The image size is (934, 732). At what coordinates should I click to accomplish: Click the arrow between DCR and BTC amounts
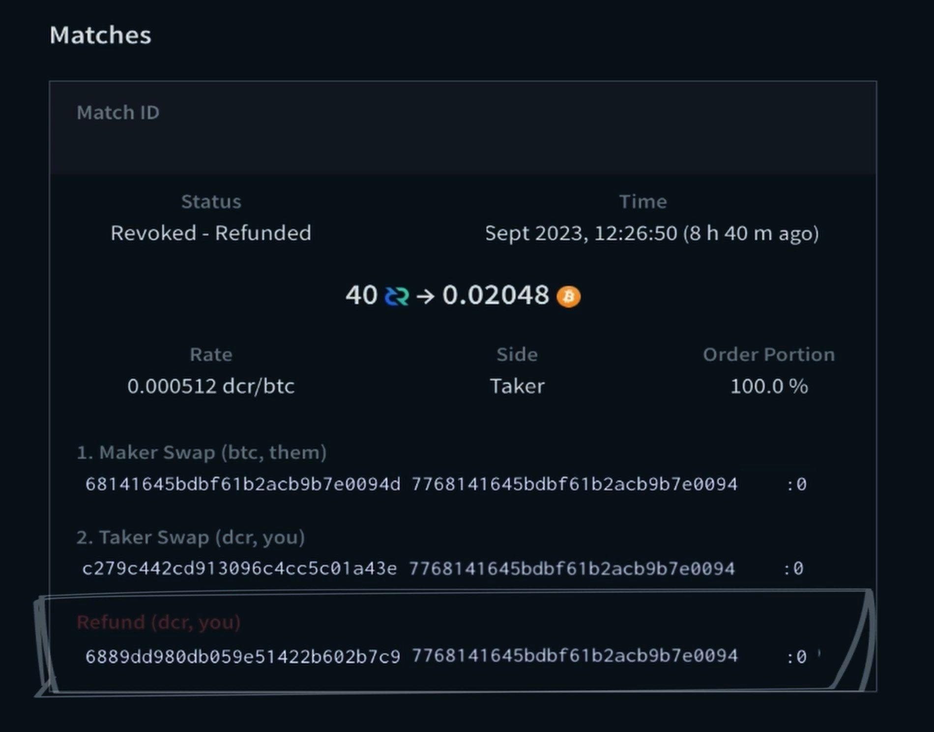point(425,296)
